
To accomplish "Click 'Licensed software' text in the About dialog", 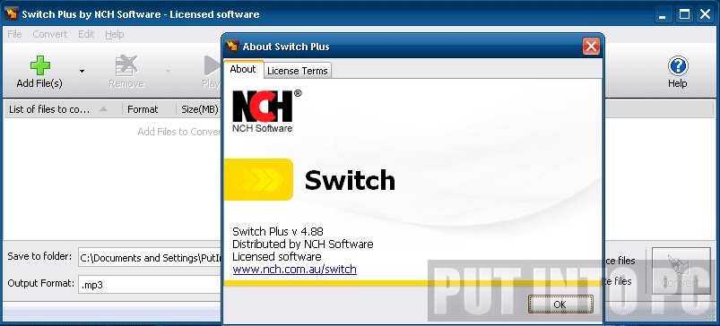I will pyautogui.click(x=277, y=256).
